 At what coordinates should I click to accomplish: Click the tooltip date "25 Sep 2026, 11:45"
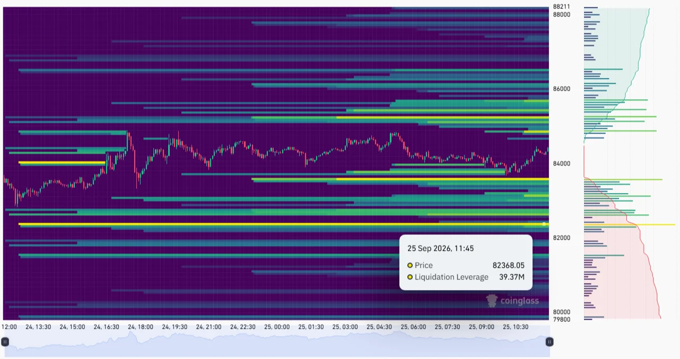441,248
